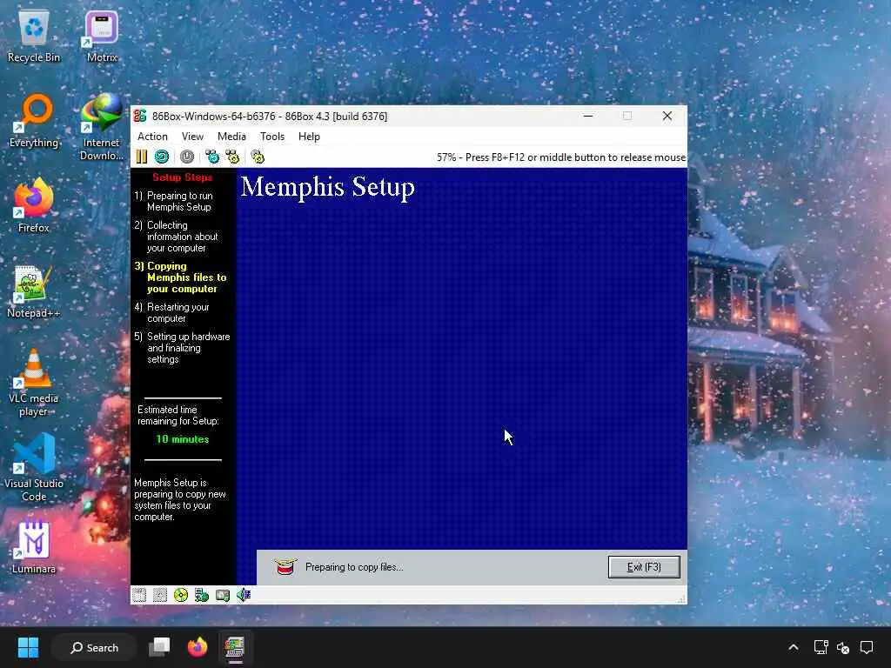Click the network status bar icon
The image size is (891, 668).
[x=202, y=595]
